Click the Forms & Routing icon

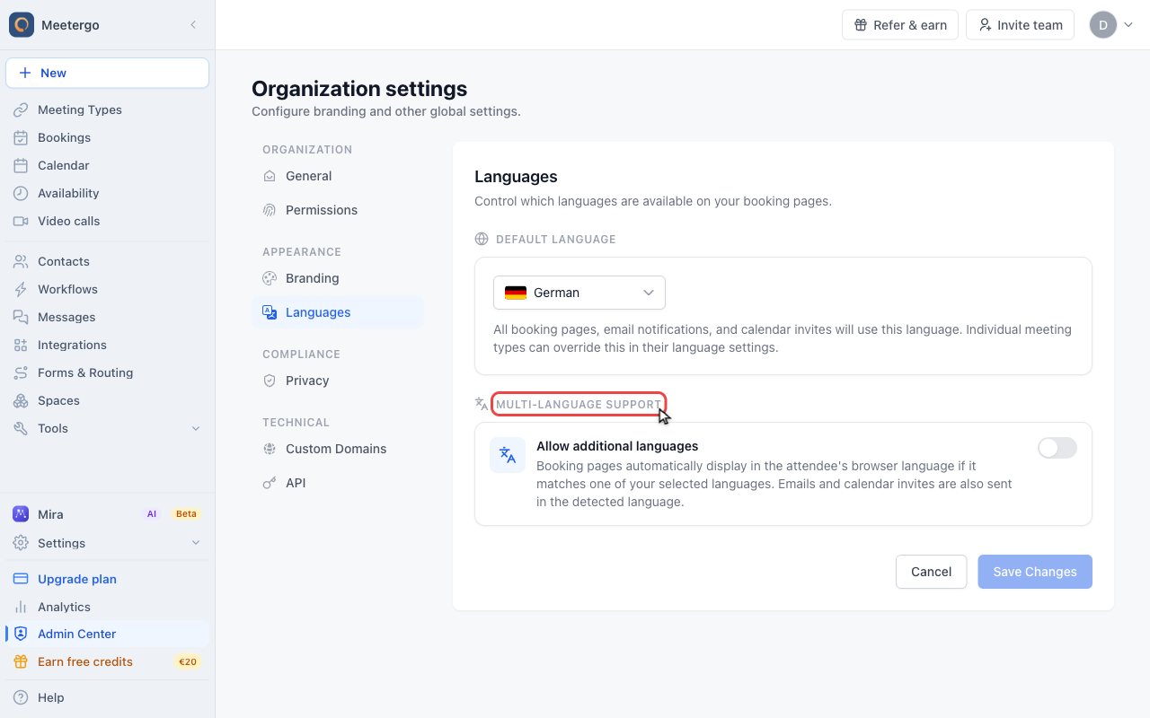(21, 372)
